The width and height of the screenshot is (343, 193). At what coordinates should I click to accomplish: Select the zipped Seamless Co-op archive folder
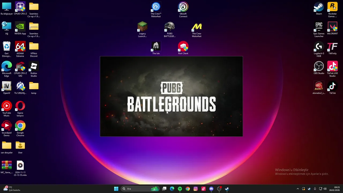pyautogui.click(x=34, y=29)
